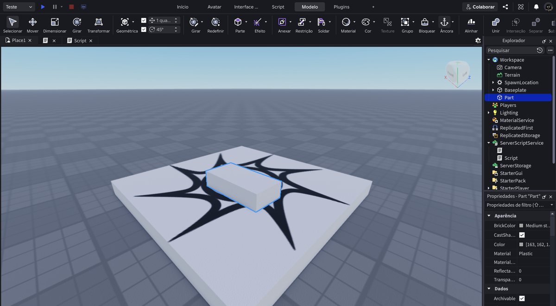Click the explorer search history icon
Viewport: 556px width, 306px height.
540,50
